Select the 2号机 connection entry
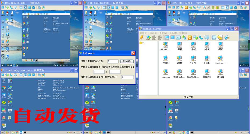 coord(193,46)
